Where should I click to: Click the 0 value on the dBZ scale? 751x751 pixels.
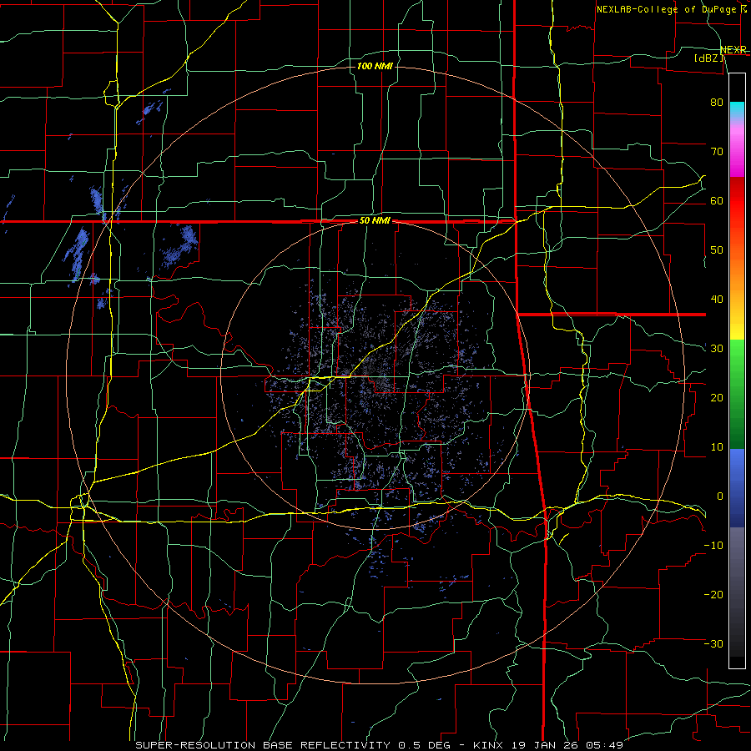[x=720, y=496]
